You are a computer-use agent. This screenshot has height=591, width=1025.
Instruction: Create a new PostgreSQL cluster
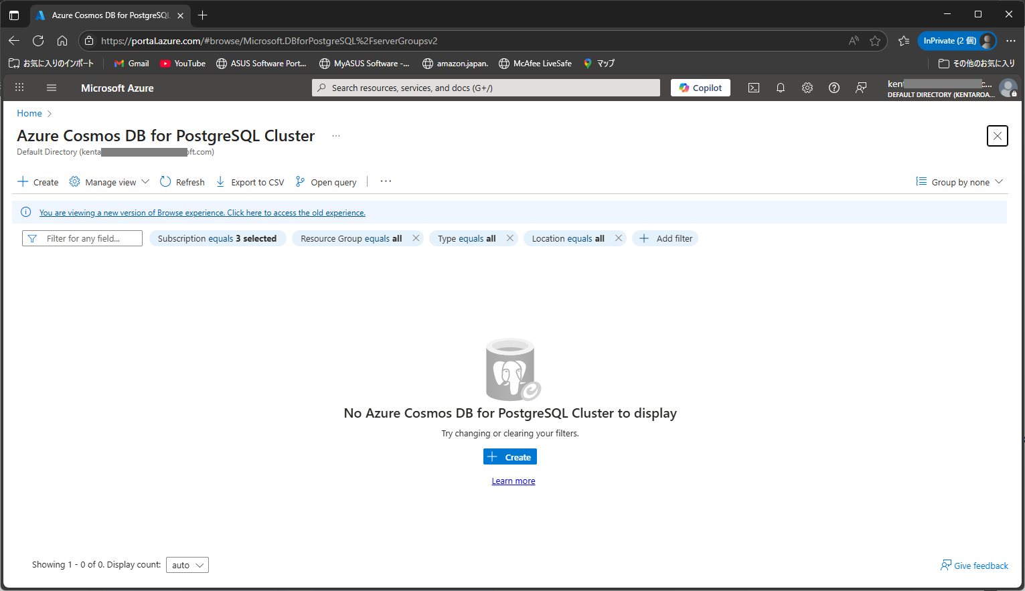(509, 456)
